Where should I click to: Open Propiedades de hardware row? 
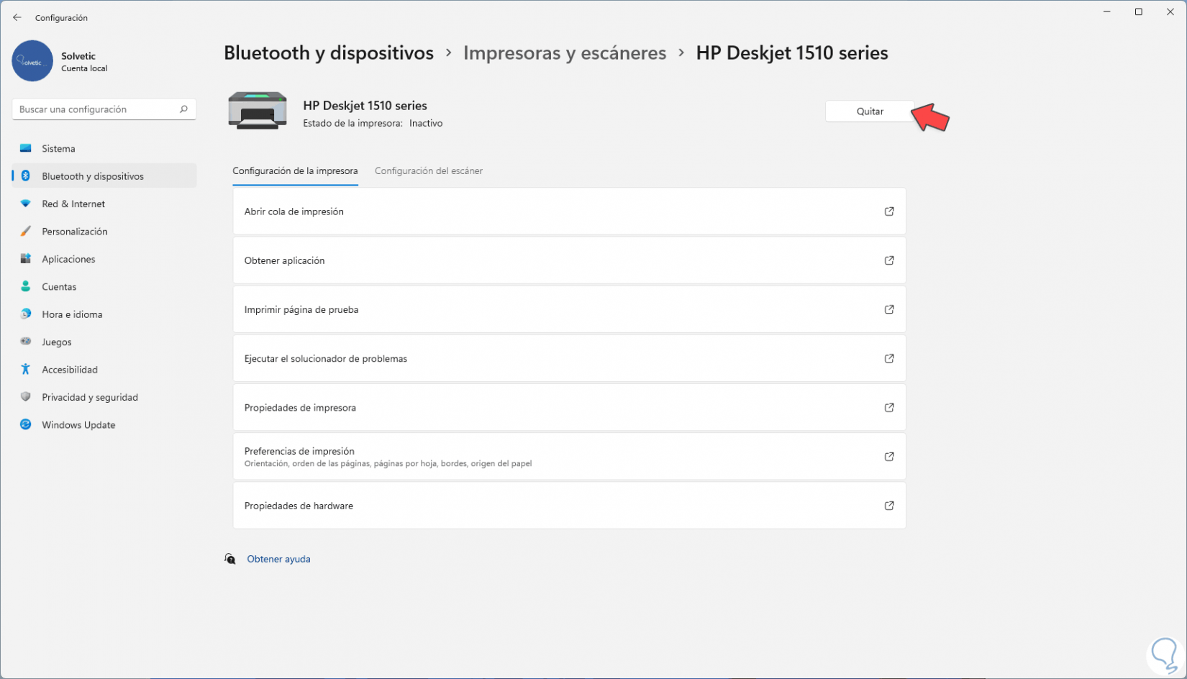(x=569, y=506)
